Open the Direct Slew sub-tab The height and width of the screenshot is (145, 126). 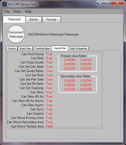pyautogui.click(x=25, y=48)
